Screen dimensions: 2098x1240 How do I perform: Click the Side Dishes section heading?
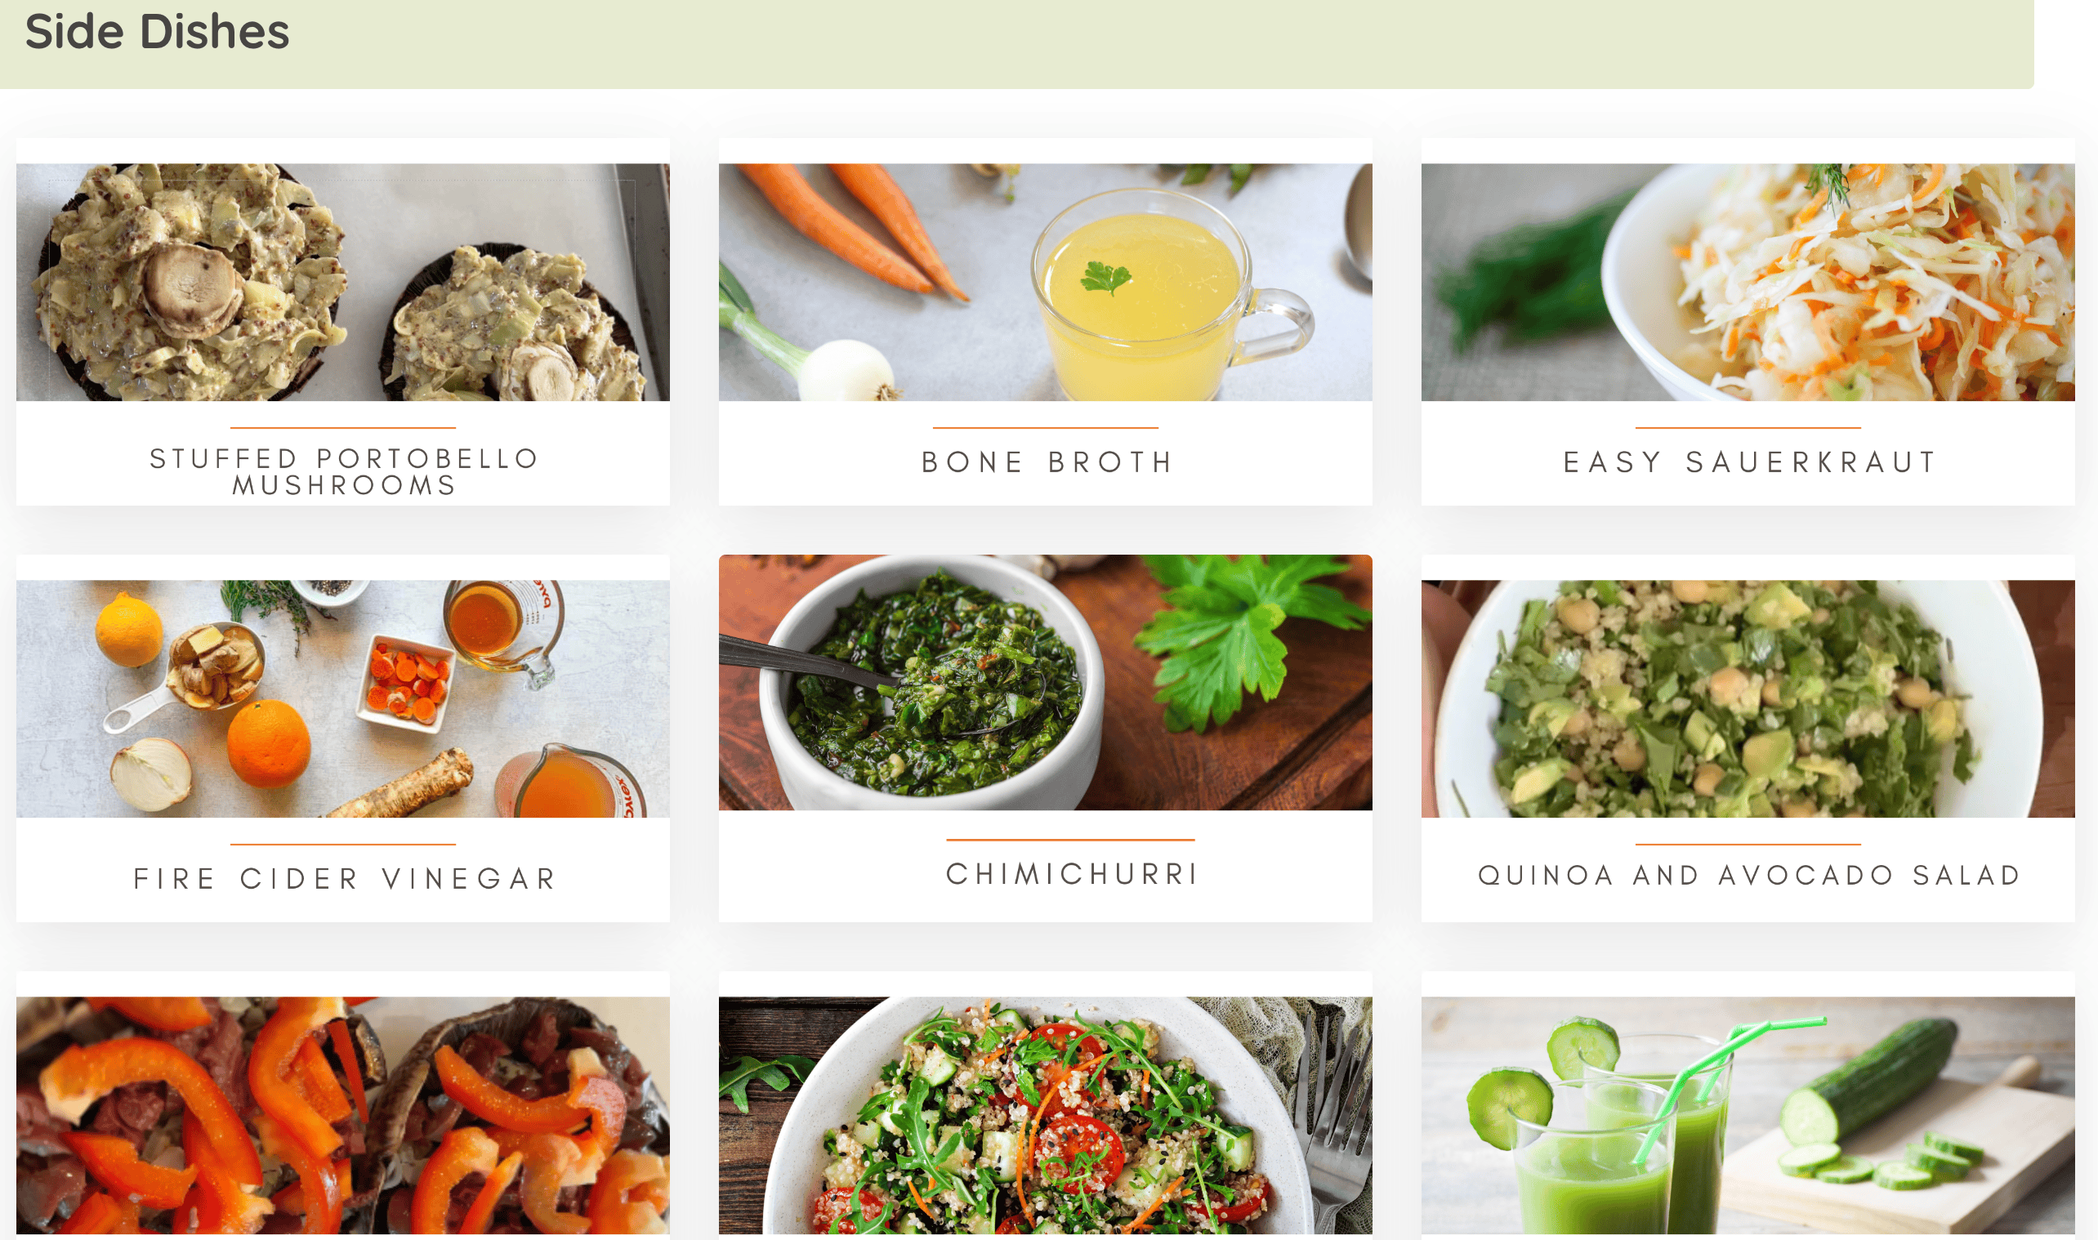157,32
